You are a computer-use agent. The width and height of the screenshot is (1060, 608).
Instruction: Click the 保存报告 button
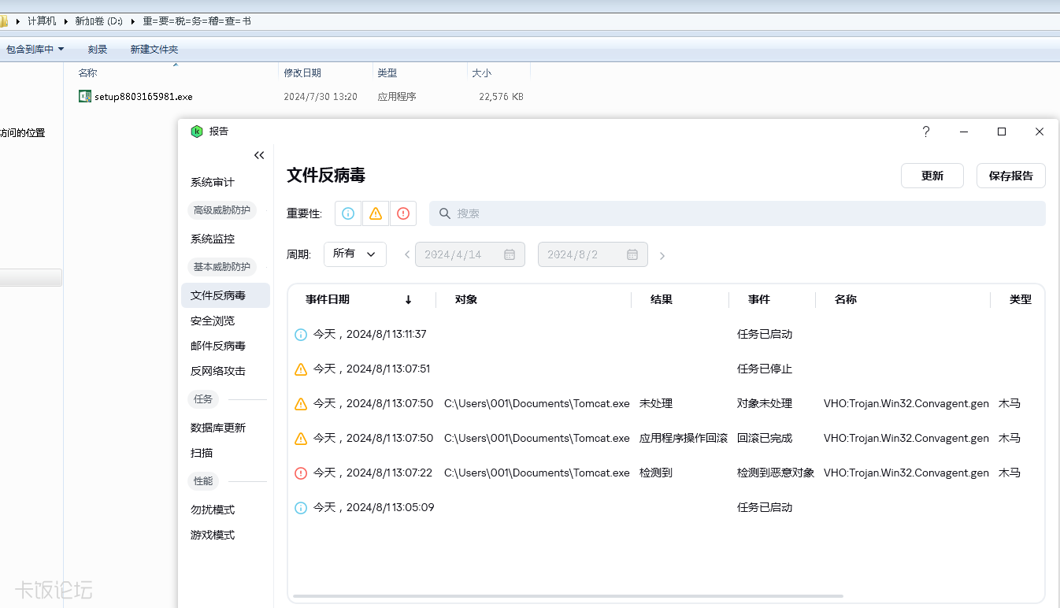click(x=1011, y=176)
